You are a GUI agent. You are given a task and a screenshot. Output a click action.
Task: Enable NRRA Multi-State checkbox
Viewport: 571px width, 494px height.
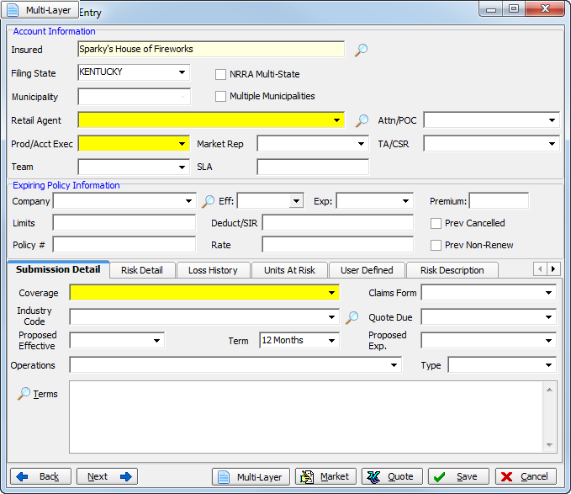pos(221,74)
